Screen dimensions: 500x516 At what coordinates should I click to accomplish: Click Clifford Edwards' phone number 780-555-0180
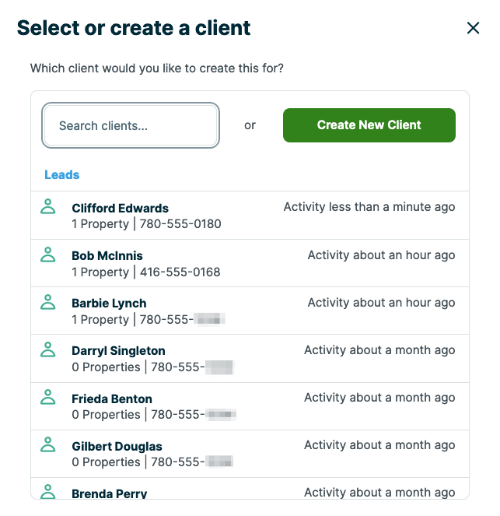coord(180,224)
